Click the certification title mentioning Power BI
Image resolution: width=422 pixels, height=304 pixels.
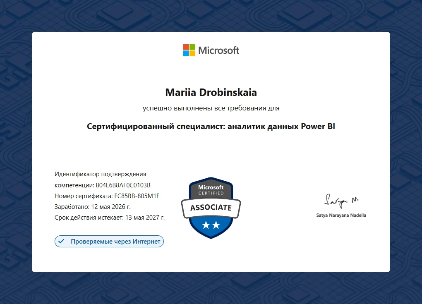[211, 127]
